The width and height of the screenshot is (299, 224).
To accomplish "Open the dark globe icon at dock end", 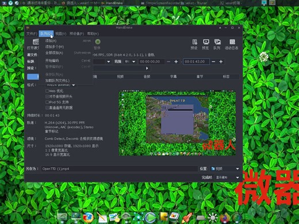I will [237, 218].
